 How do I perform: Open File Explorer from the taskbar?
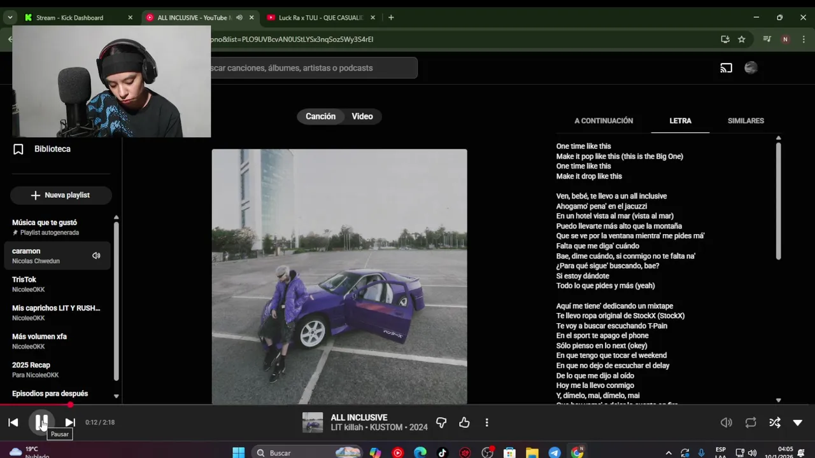(x=532, y=453)
